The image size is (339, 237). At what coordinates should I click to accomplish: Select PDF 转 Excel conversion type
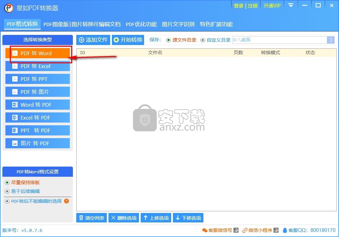coord(38,66)
